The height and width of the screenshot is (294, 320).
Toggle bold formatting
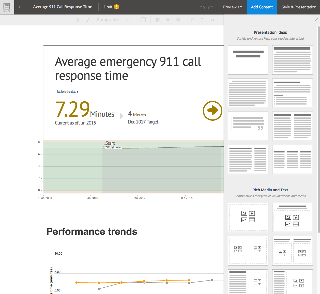pyautogui.click(x=78, y=20)
